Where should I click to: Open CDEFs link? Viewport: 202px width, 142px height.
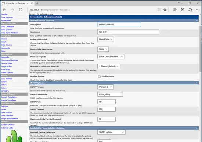pyautogui.click(x=4, y=82)
